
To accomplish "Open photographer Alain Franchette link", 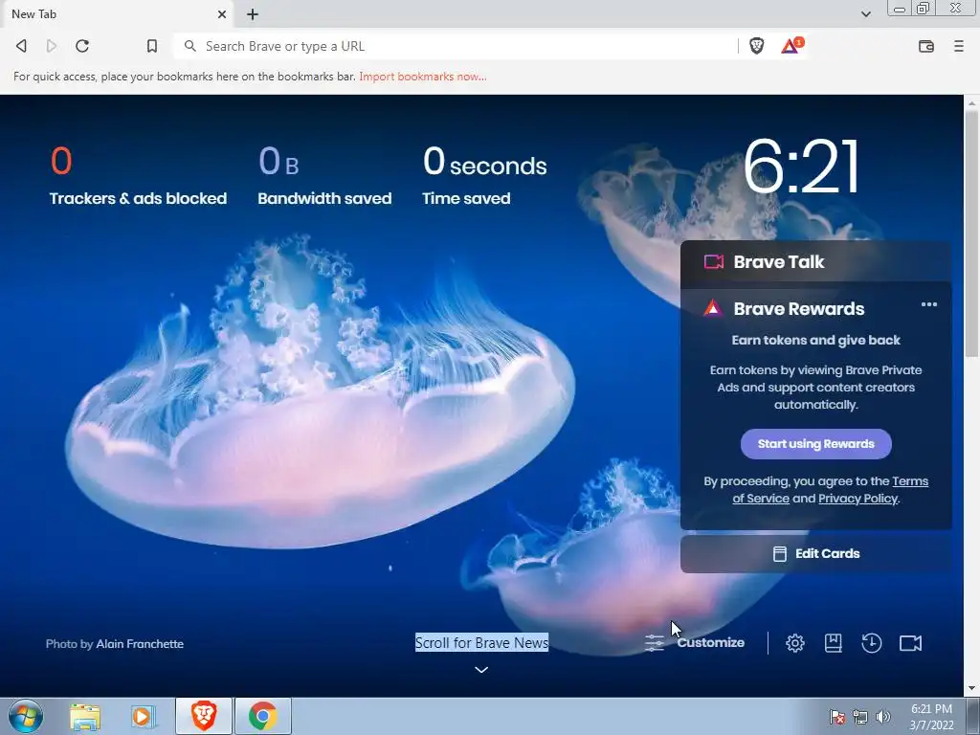I will (x=140, y=644).
